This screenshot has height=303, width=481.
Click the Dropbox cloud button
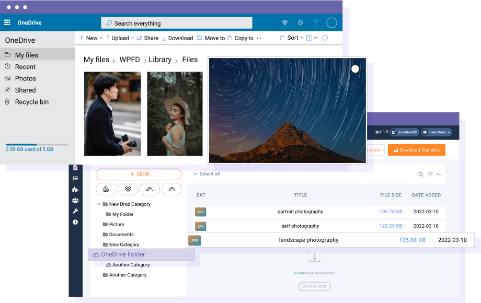(128, 189)
